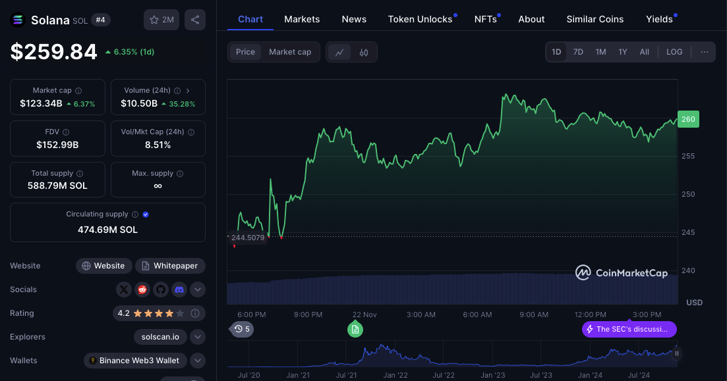Open the Token Unlocks tab

coord(420,20)
